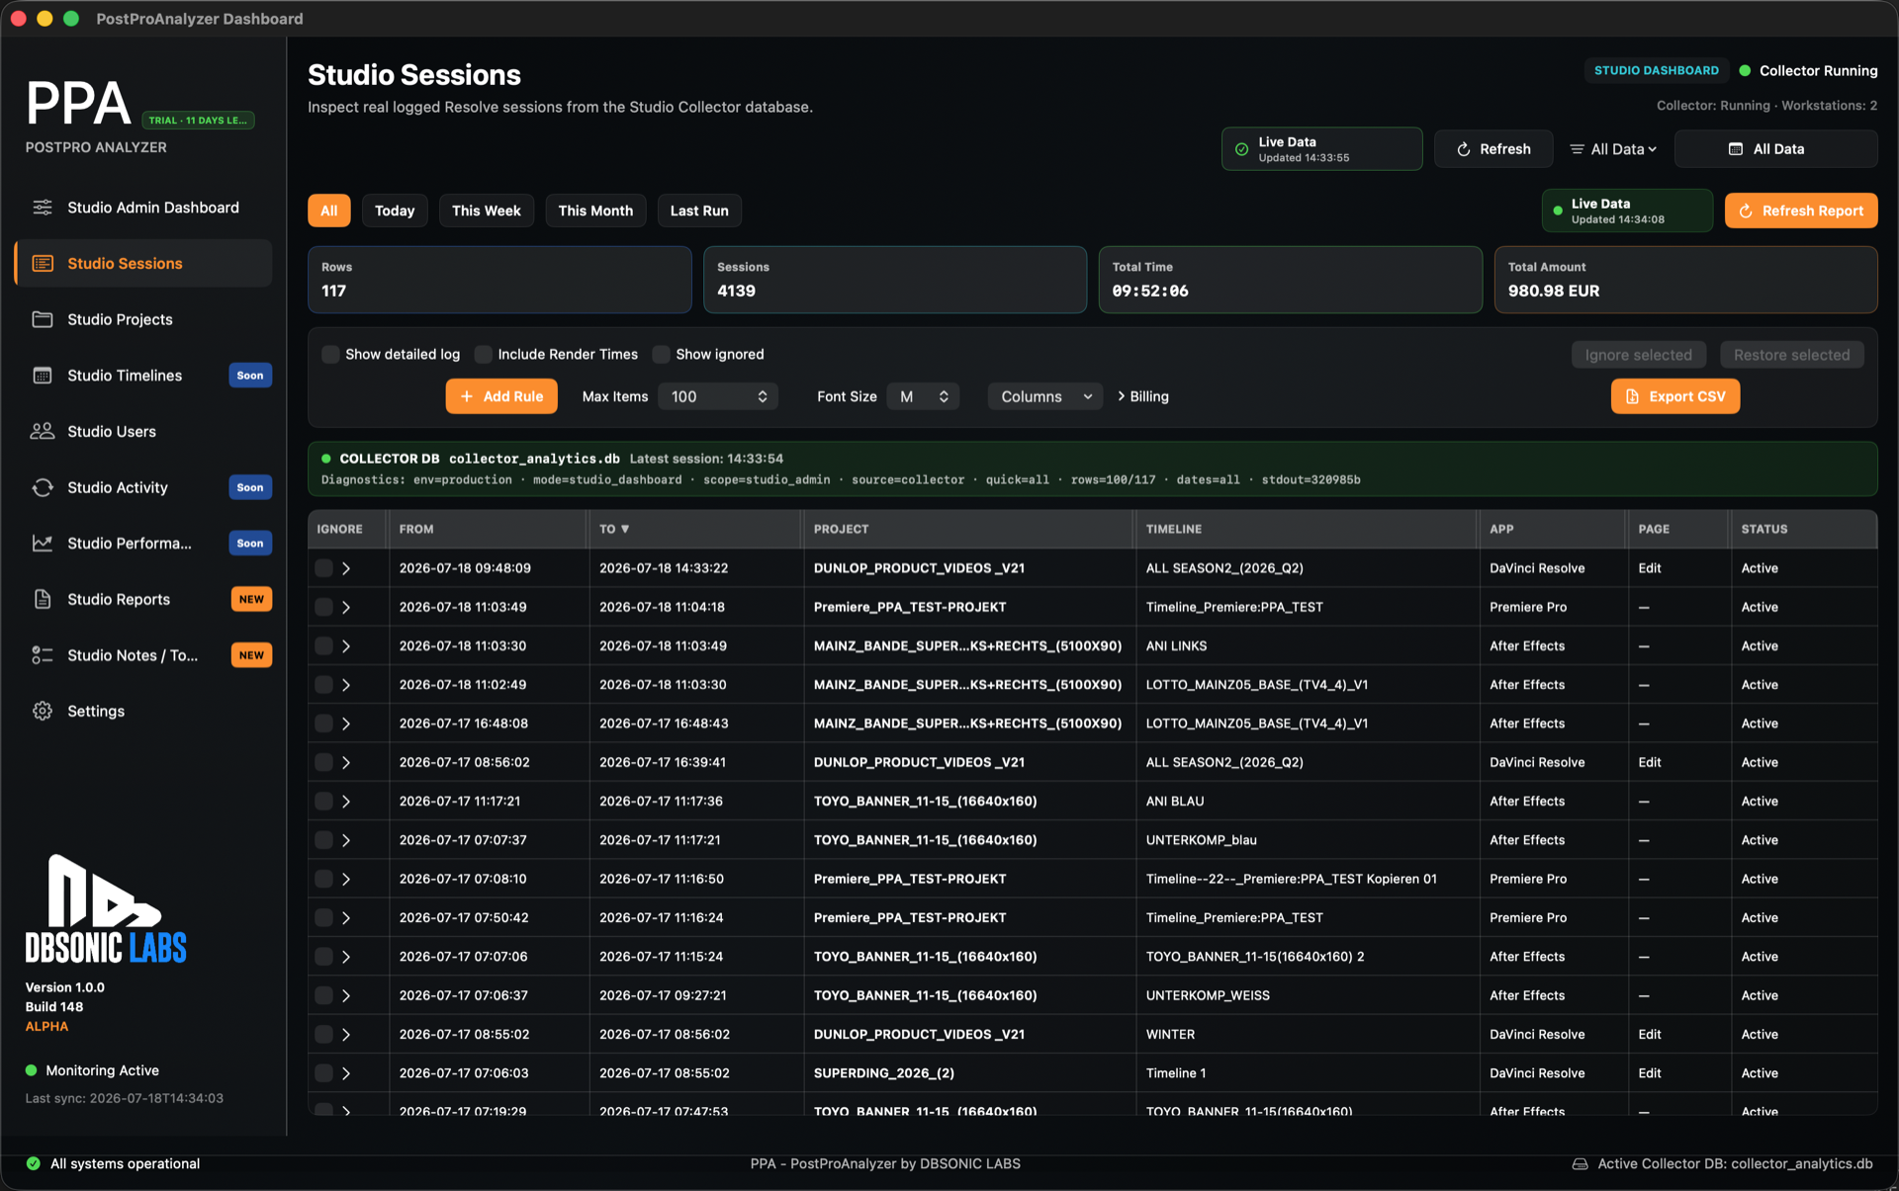
Task: Click the file icon on Export CSV
Action: pos(1632,396)
